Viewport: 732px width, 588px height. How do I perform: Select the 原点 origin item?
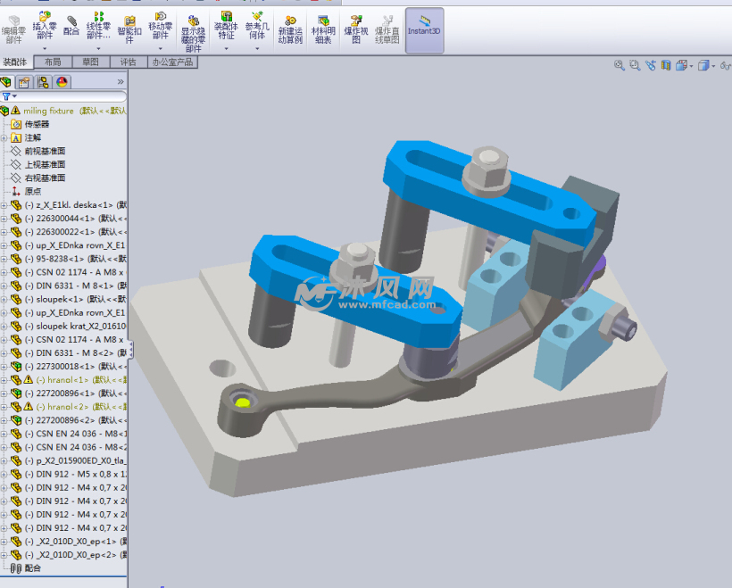(x=32, y=192)
